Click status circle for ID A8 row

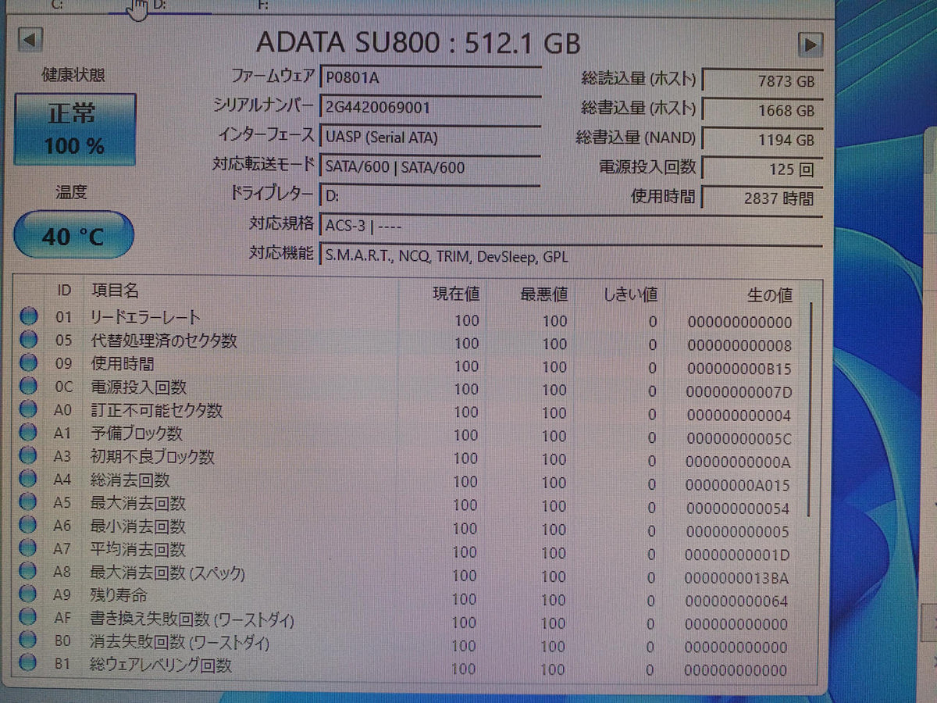29,572
